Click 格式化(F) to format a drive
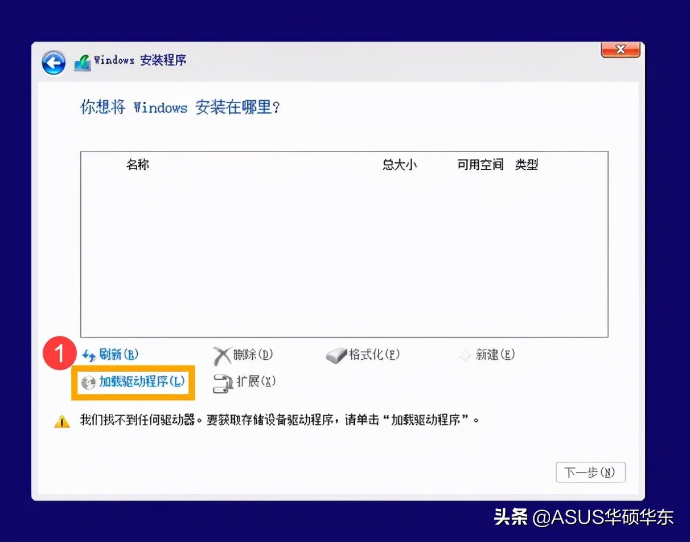 [x=373, y=354]
